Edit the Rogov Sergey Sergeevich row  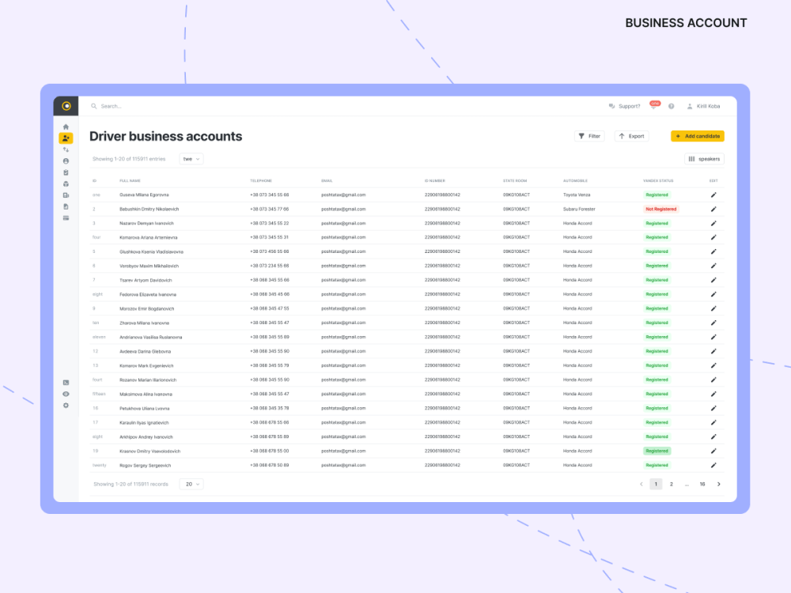(713, 466)
